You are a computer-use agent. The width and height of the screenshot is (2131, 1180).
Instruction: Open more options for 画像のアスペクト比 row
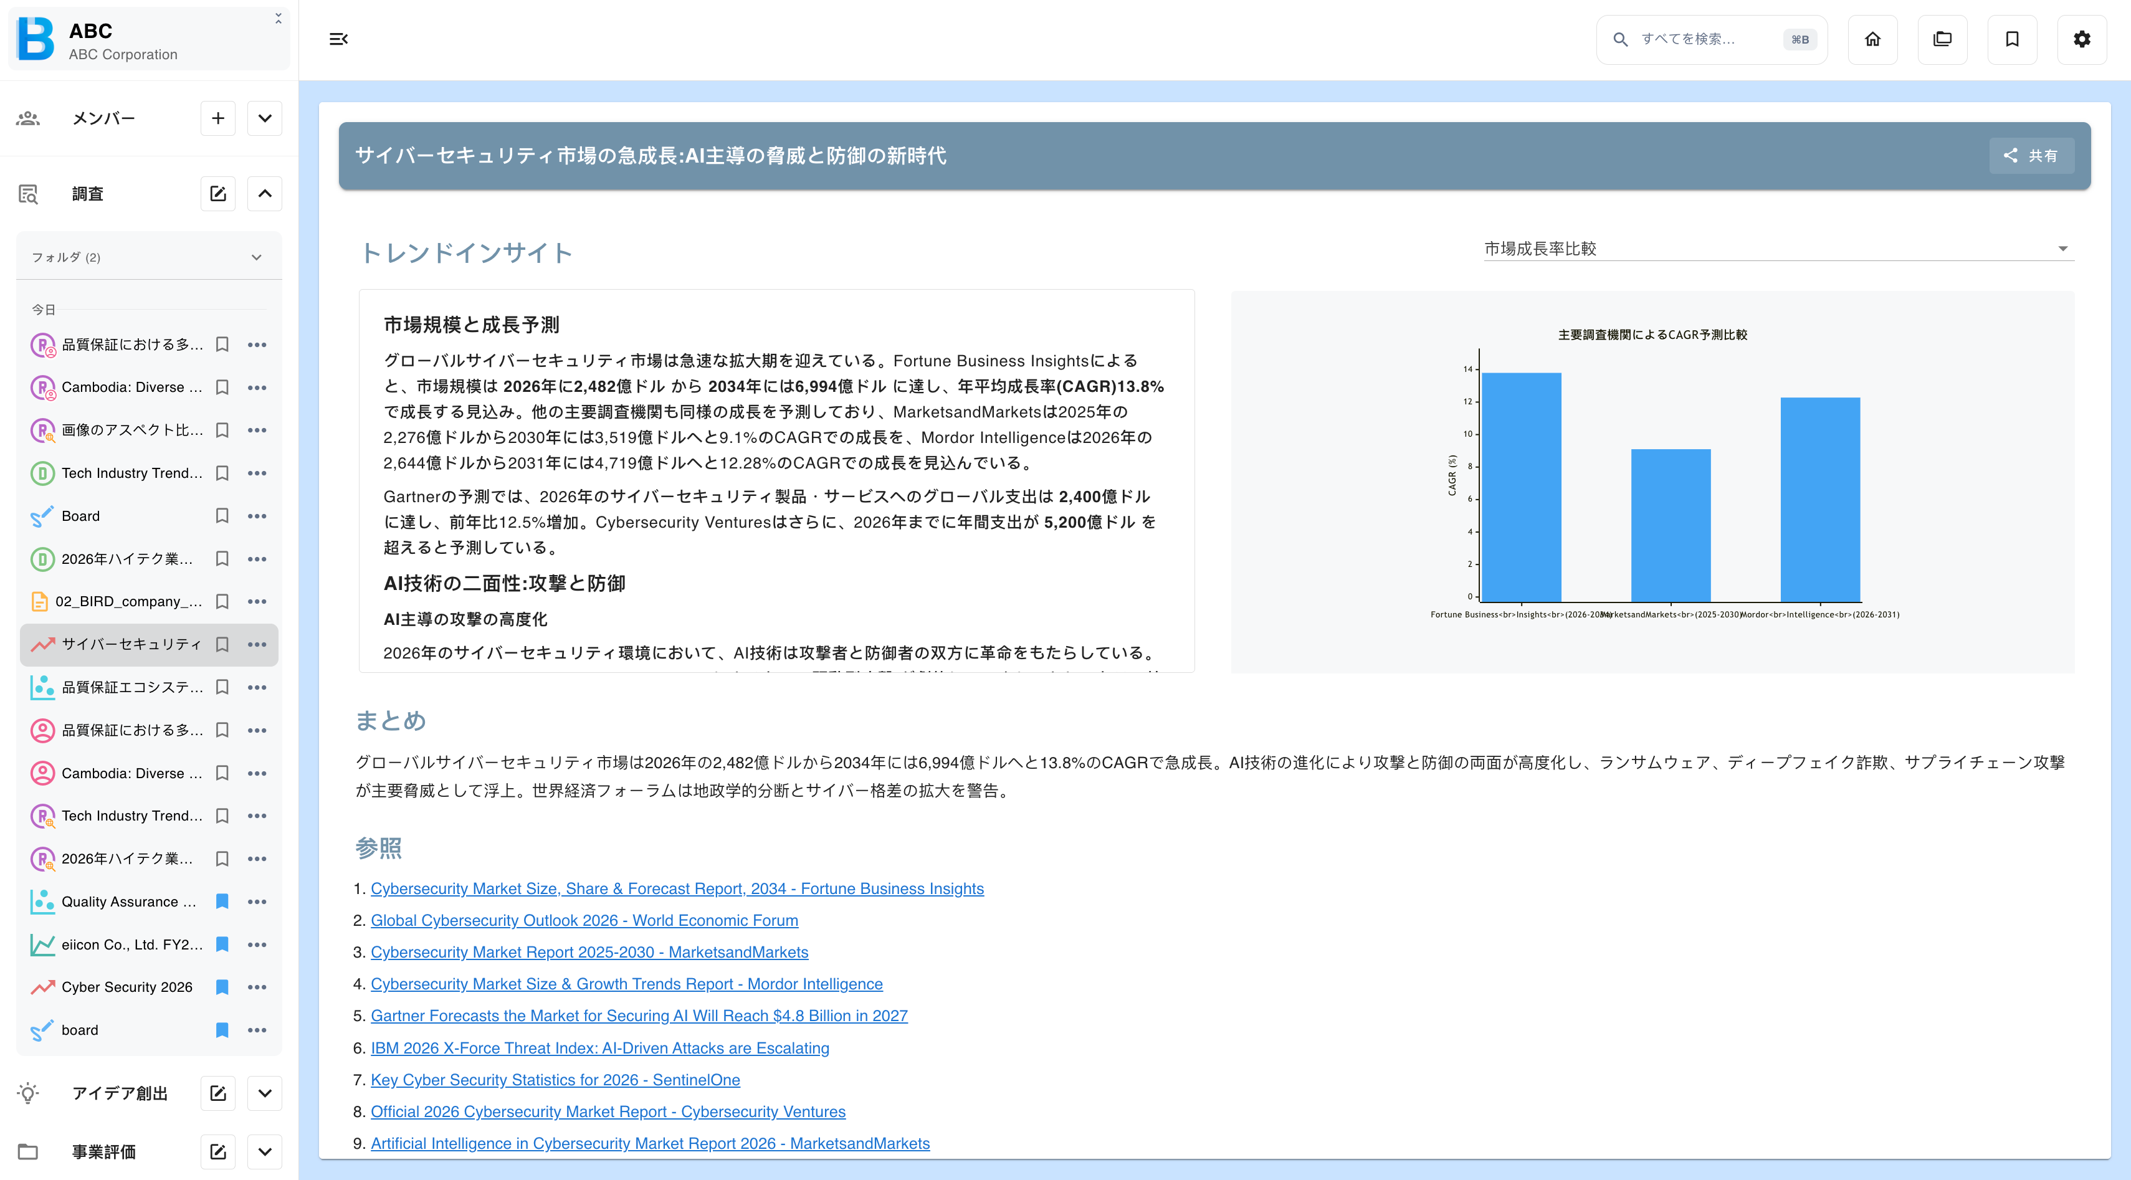pos(257,430)
